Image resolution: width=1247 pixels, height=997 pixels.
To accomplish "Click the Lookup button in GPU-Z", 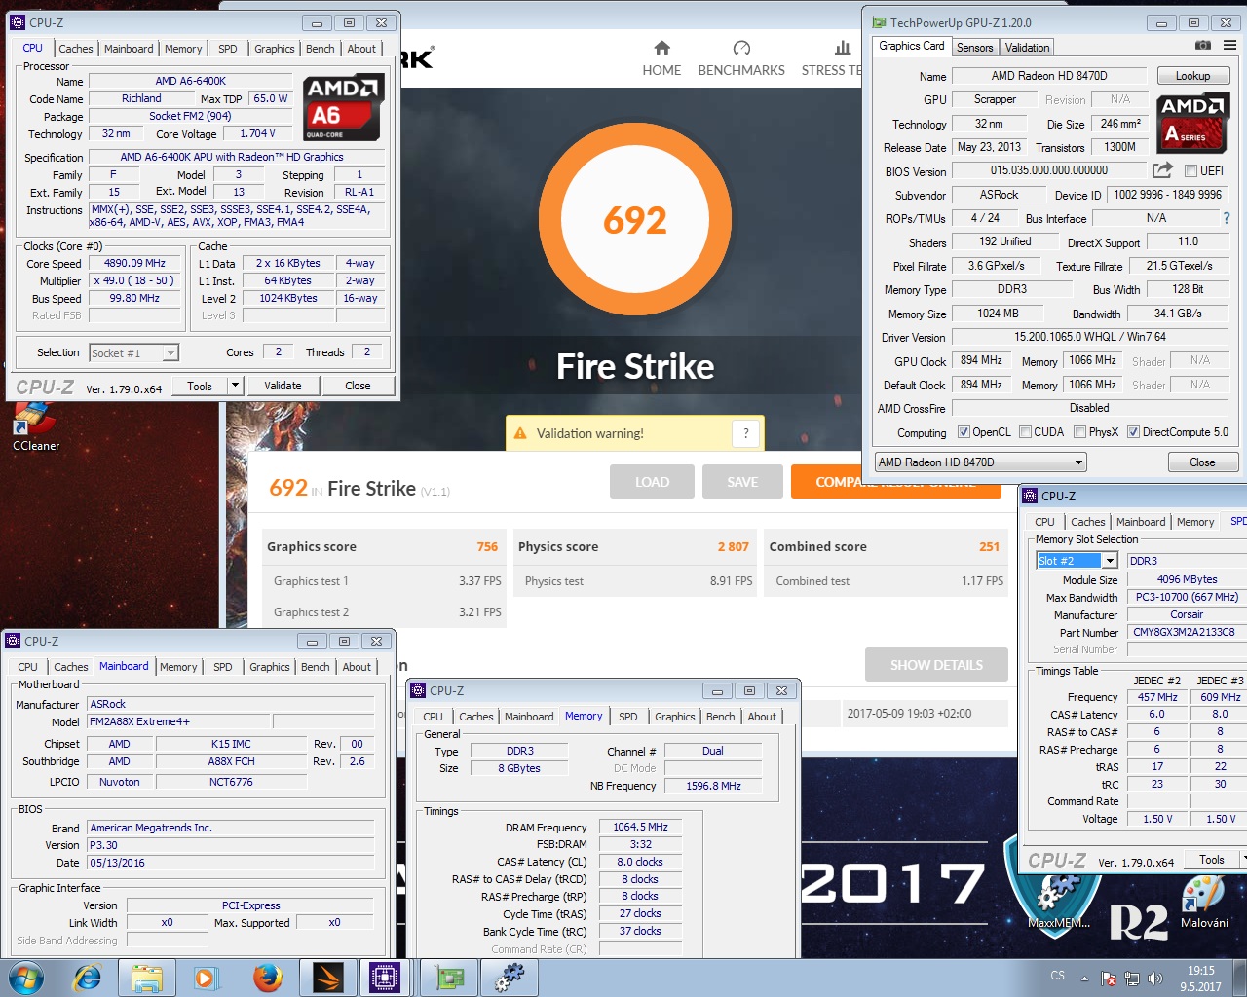I will (x=1192, y=76).
